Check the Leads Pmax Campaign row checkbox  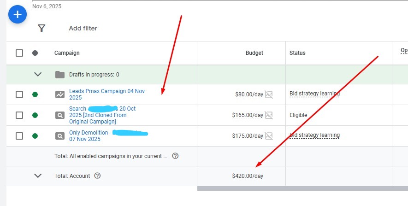pos(19,94)
